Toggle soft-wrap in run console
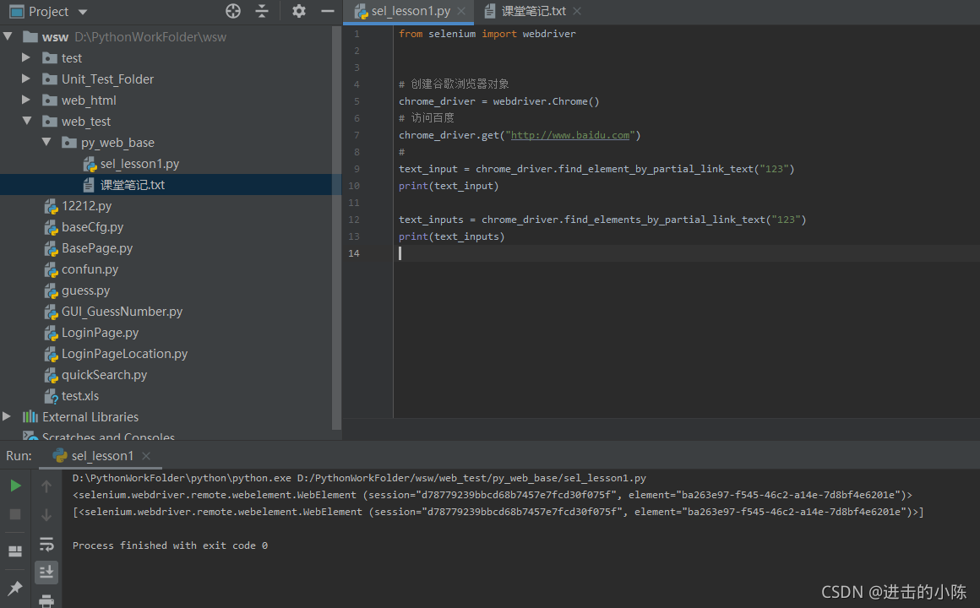Viewport: 980px width, 608px height. pos(46,544)
